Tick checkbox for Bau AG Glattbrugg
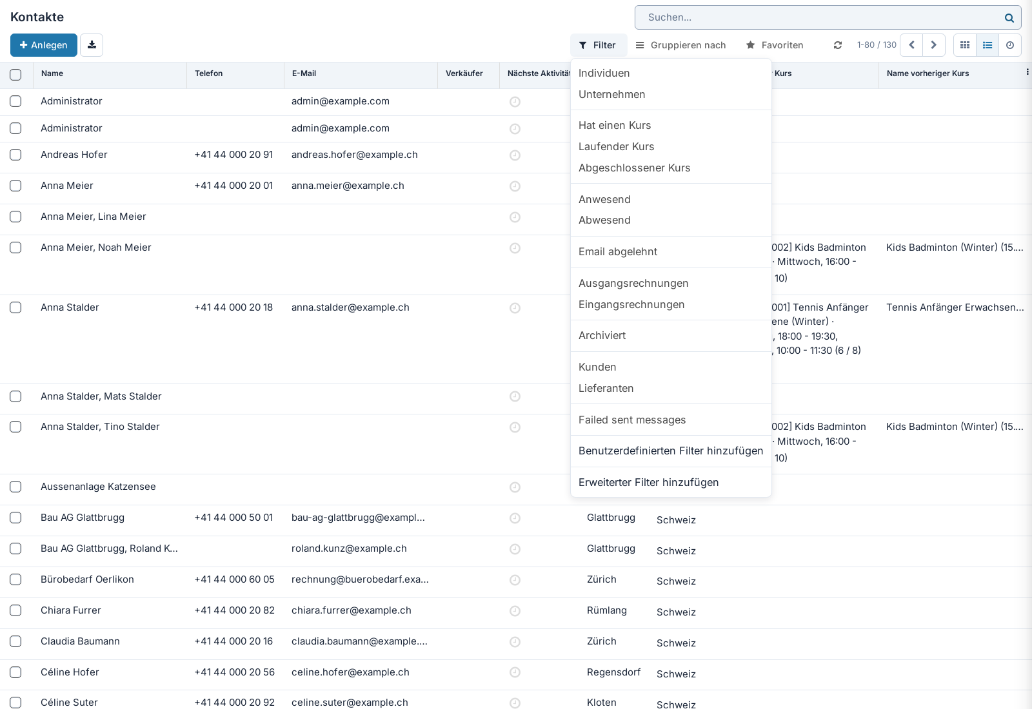 coord(15,518)
